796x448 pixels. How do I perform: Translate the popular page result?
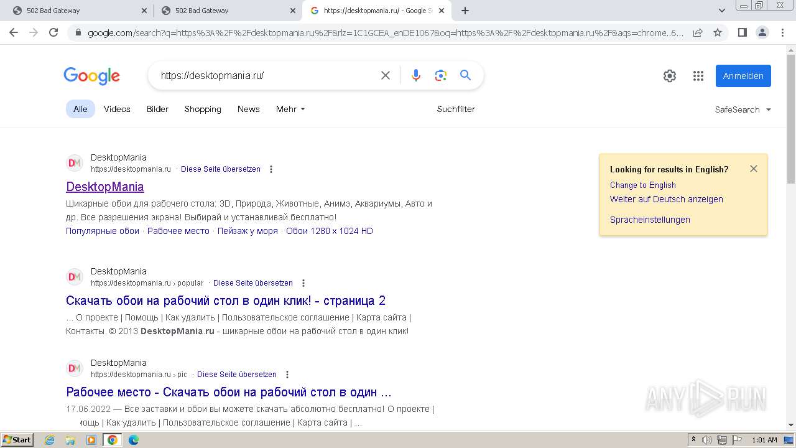coord(252,283)
